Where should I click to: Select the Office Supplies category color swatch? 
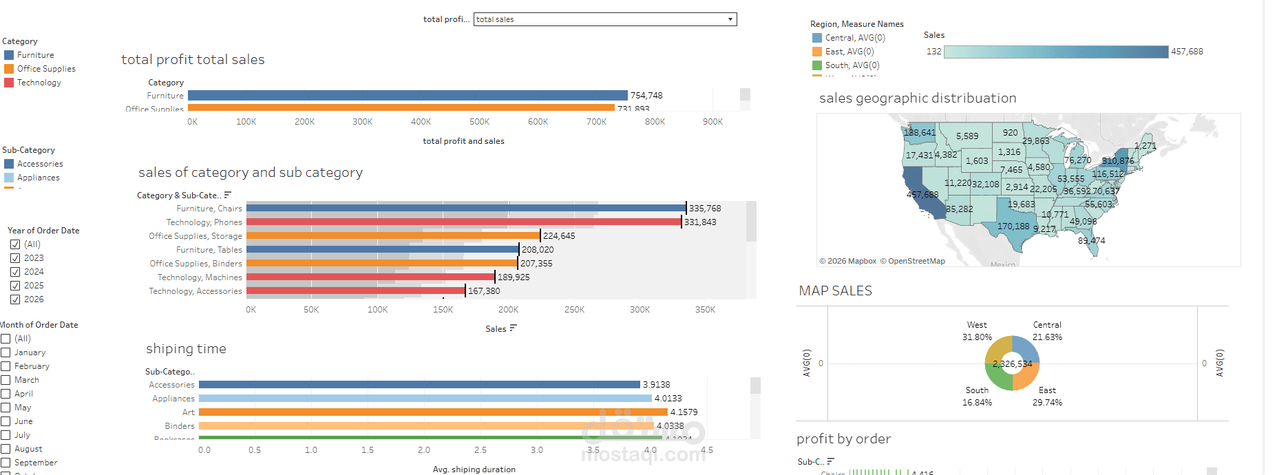tap(9, 69)
